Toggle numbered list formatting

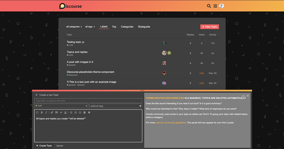(x=75, y=113)
